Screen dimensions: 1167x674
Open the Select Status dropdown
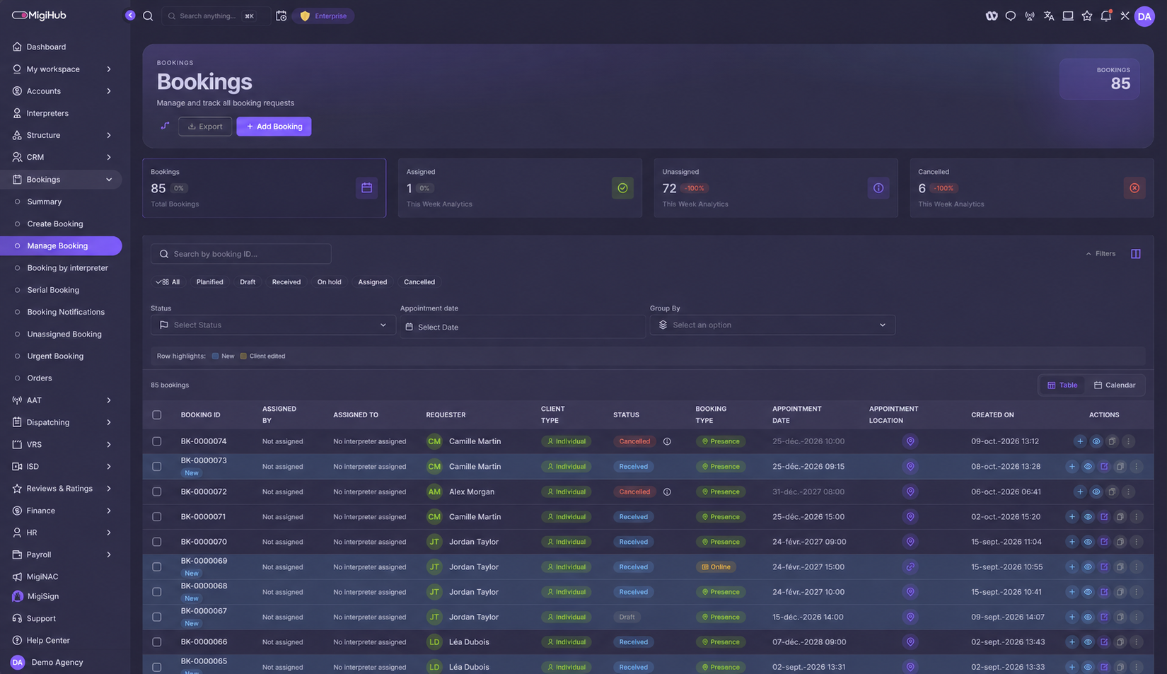pos(273,325)
